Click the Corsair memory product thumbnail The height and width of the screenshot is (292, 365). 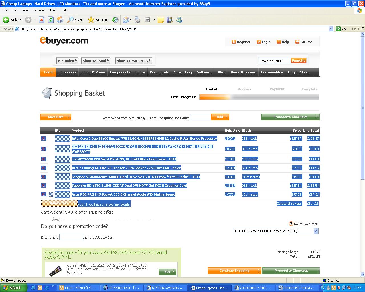(56, 271)
